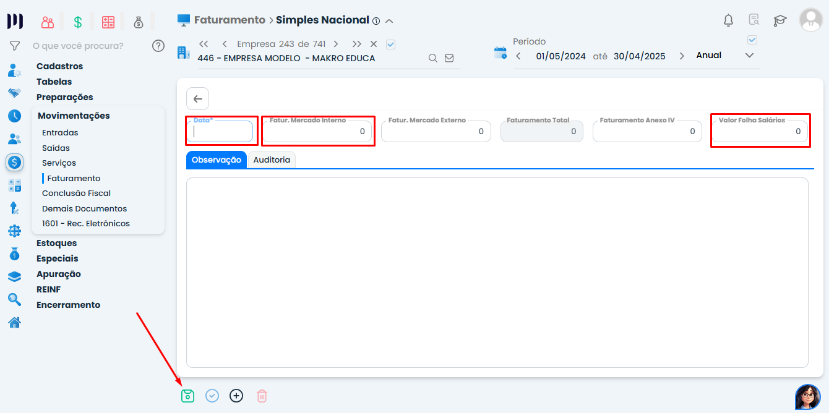Image resolution: width=829 pixels, height=413 pixels.
Task: Open the Entradas submenu item
Action: [x=60, y=132]
